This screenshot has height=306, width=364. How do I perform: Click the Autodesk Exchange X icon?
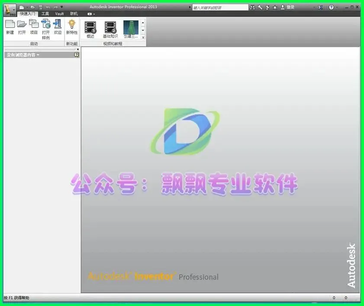(x=320, y=7)
